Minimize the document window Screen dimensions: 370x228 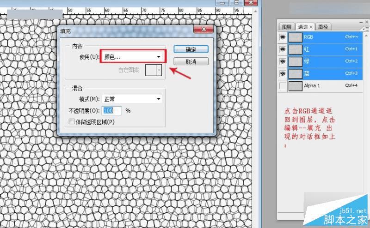click(x=222, y=3)
